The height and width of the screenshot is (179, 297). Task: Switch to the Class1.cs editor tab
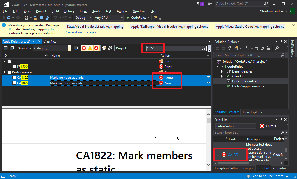[50, 41]
